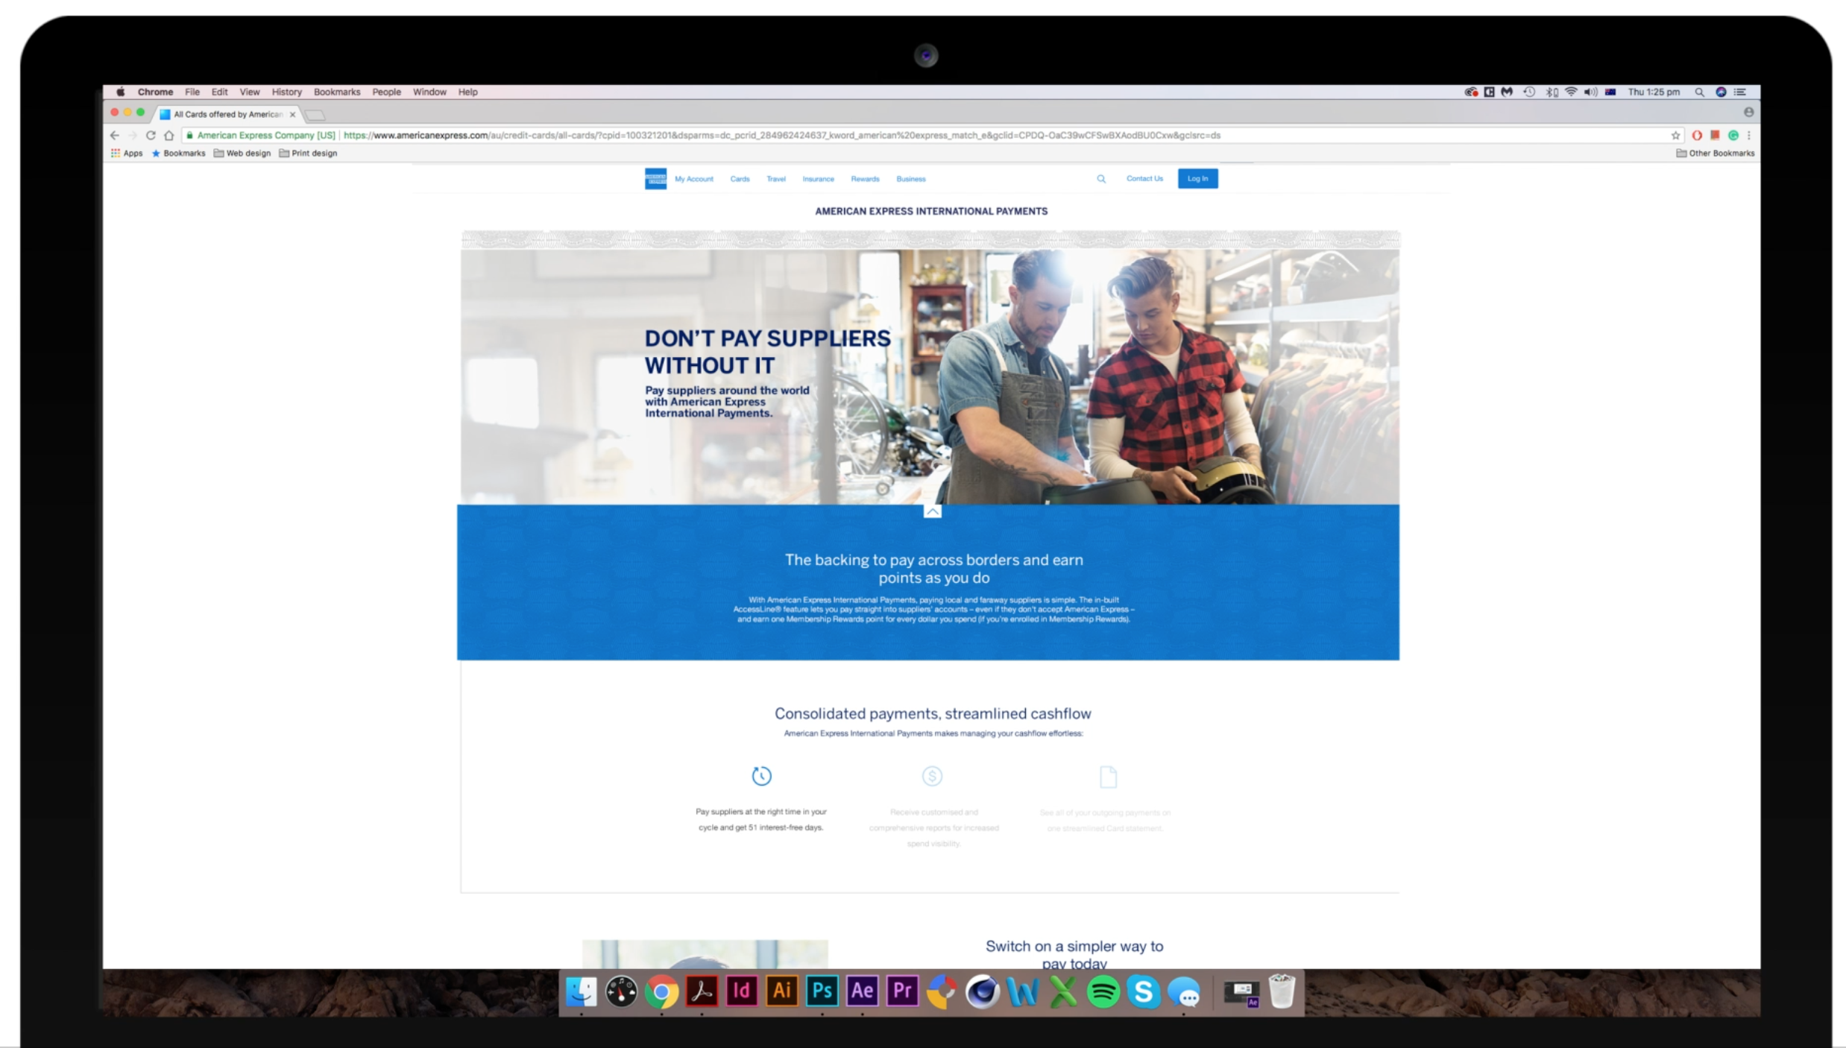The width and height of the screenshot is (1846, 1048).
Task: Click the site search magnifier icon
Action: (x=1101, y=179)
